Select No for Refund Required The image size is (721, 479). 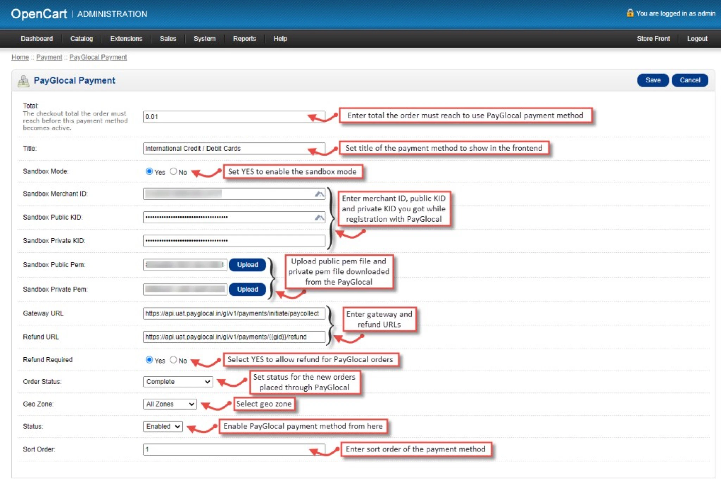coord(173,360)
